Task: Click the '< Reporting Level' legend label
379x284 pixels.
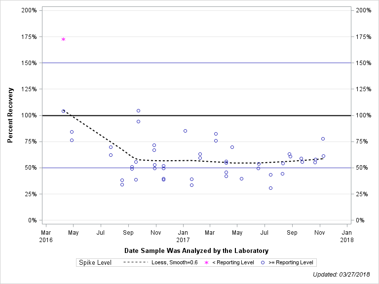Action: click(233, 262)
